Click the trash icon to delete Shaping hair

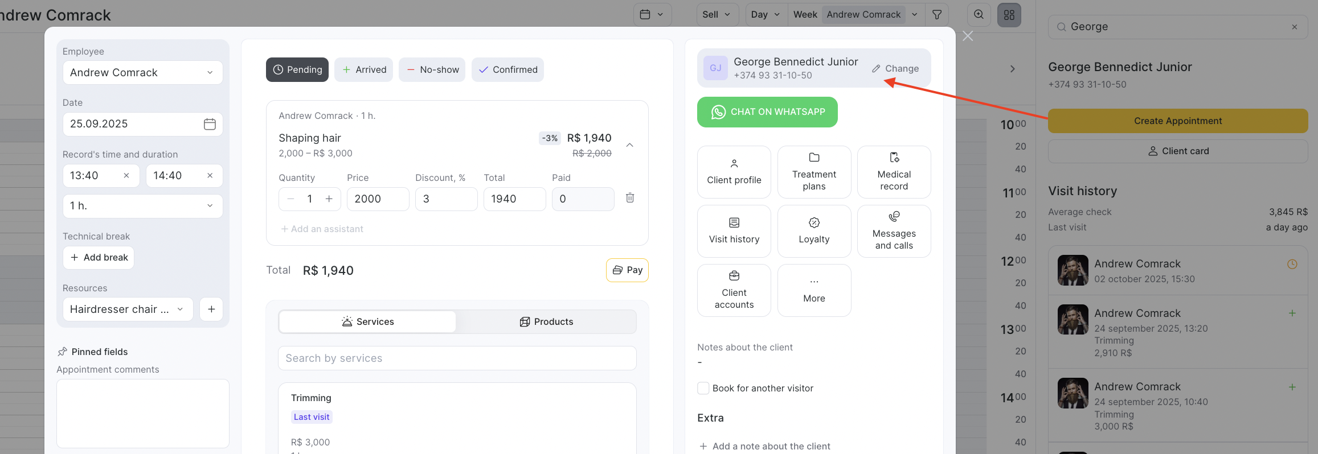[630, 198]
